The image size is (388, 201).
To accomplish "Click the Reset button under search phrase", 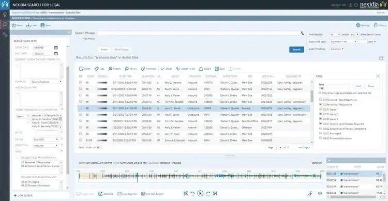I will coord(104,50).
